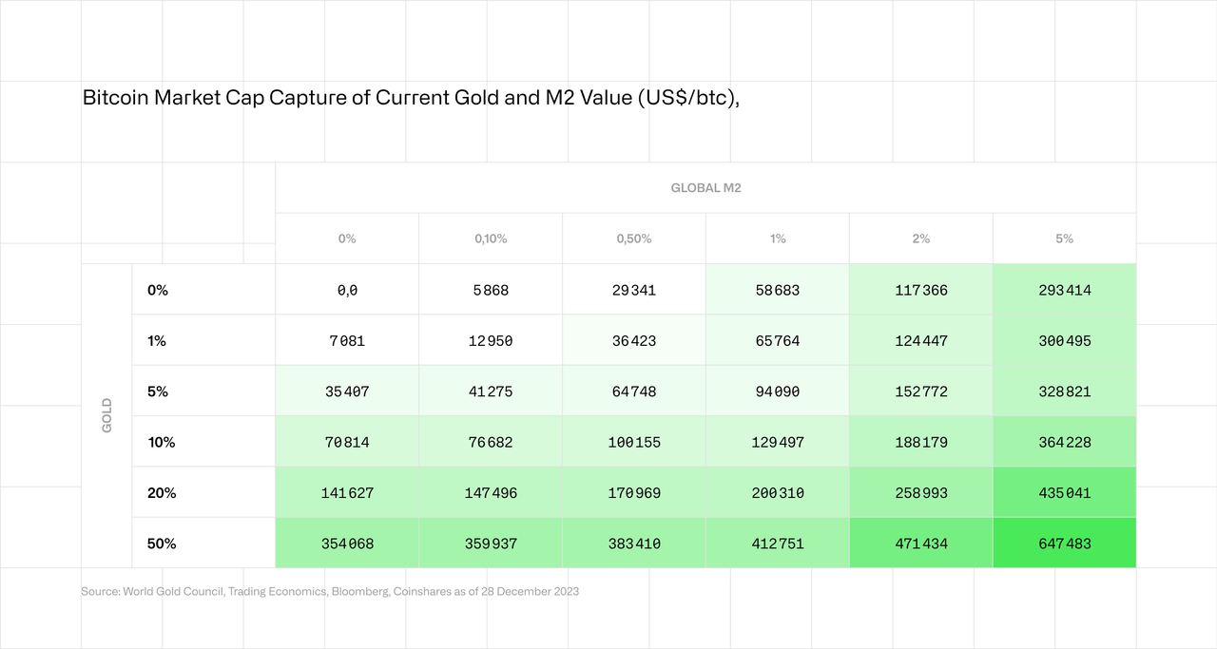Select the 0% Global M2 column header
Viewport: 1217px width, 649px height.
(347, 239)
